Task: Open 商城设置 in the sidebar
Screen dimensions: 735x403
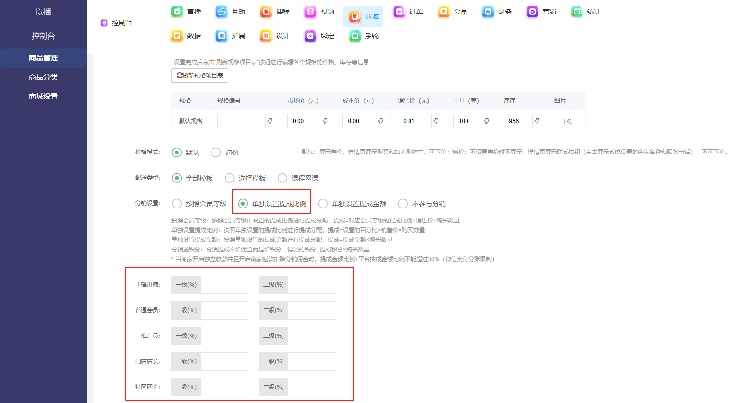Action: click(43, 97)
